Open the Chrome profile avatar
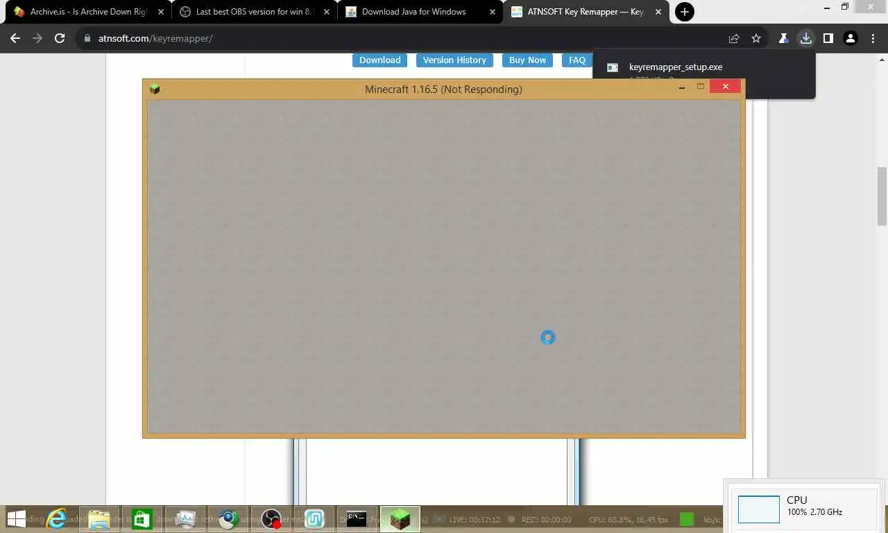This screenshot has height=533, width=888. point(850,38)
